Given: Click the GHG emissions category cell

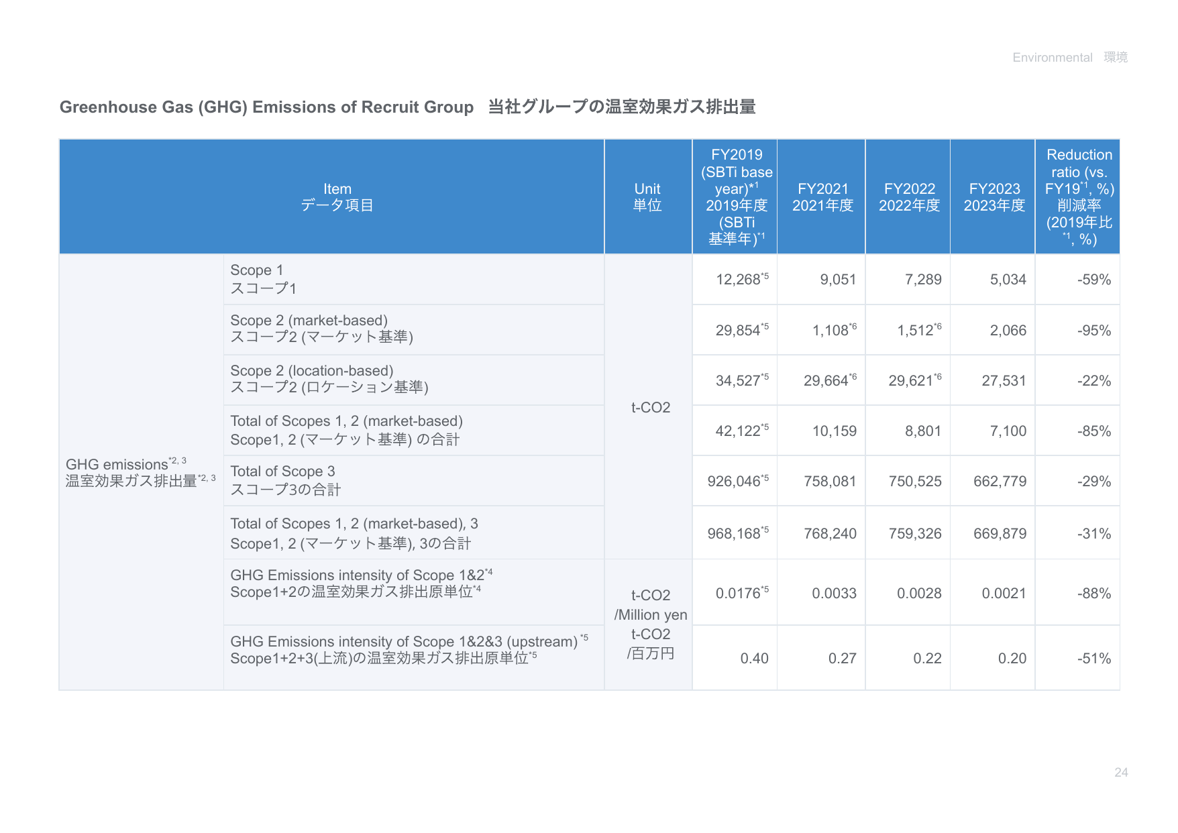Looking at the screenshot, I should click(141, 472).
